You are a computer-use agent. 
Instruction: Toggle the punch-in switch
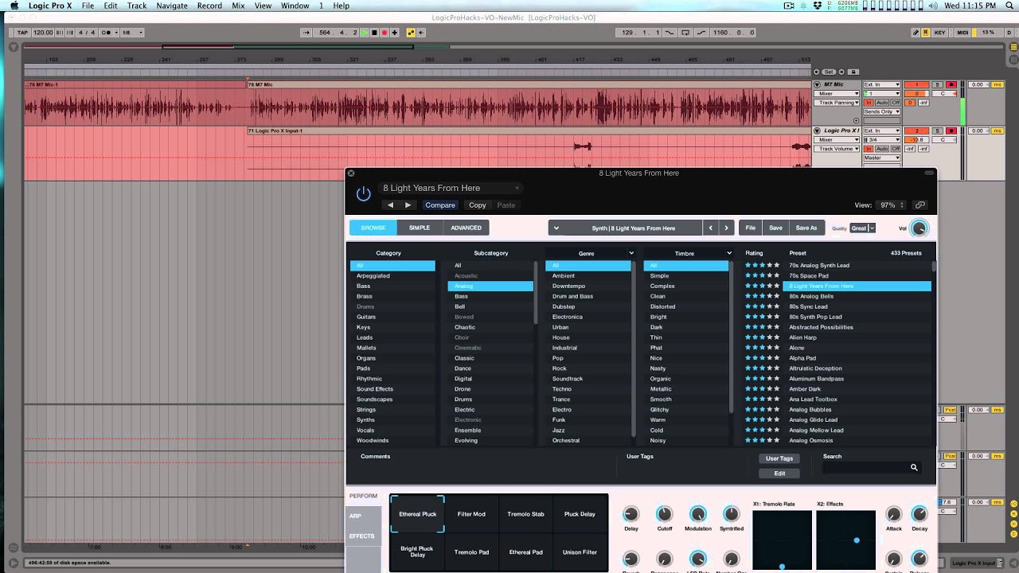click(670, 33)
